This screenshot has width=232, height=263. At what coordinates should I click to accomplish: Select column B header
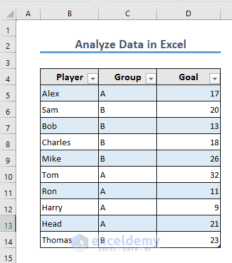[x=69, y=14]
